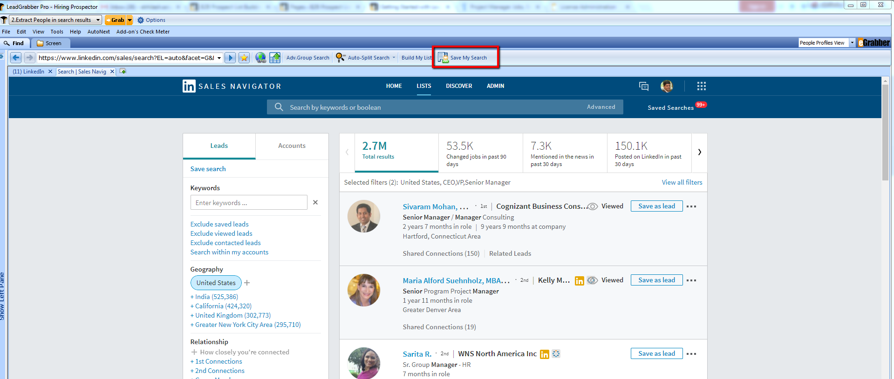The height and width of the screenshot is (379, 894).
Task: Open Add-on's Check Meter menu
Action: pyautogui.click(x=143, y=32)
